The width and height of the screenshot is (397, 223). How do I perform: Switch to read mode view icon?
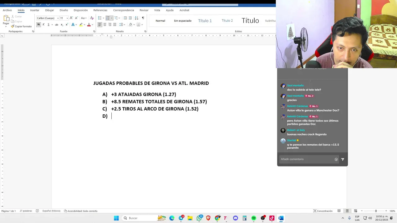[x=339, y=211]
